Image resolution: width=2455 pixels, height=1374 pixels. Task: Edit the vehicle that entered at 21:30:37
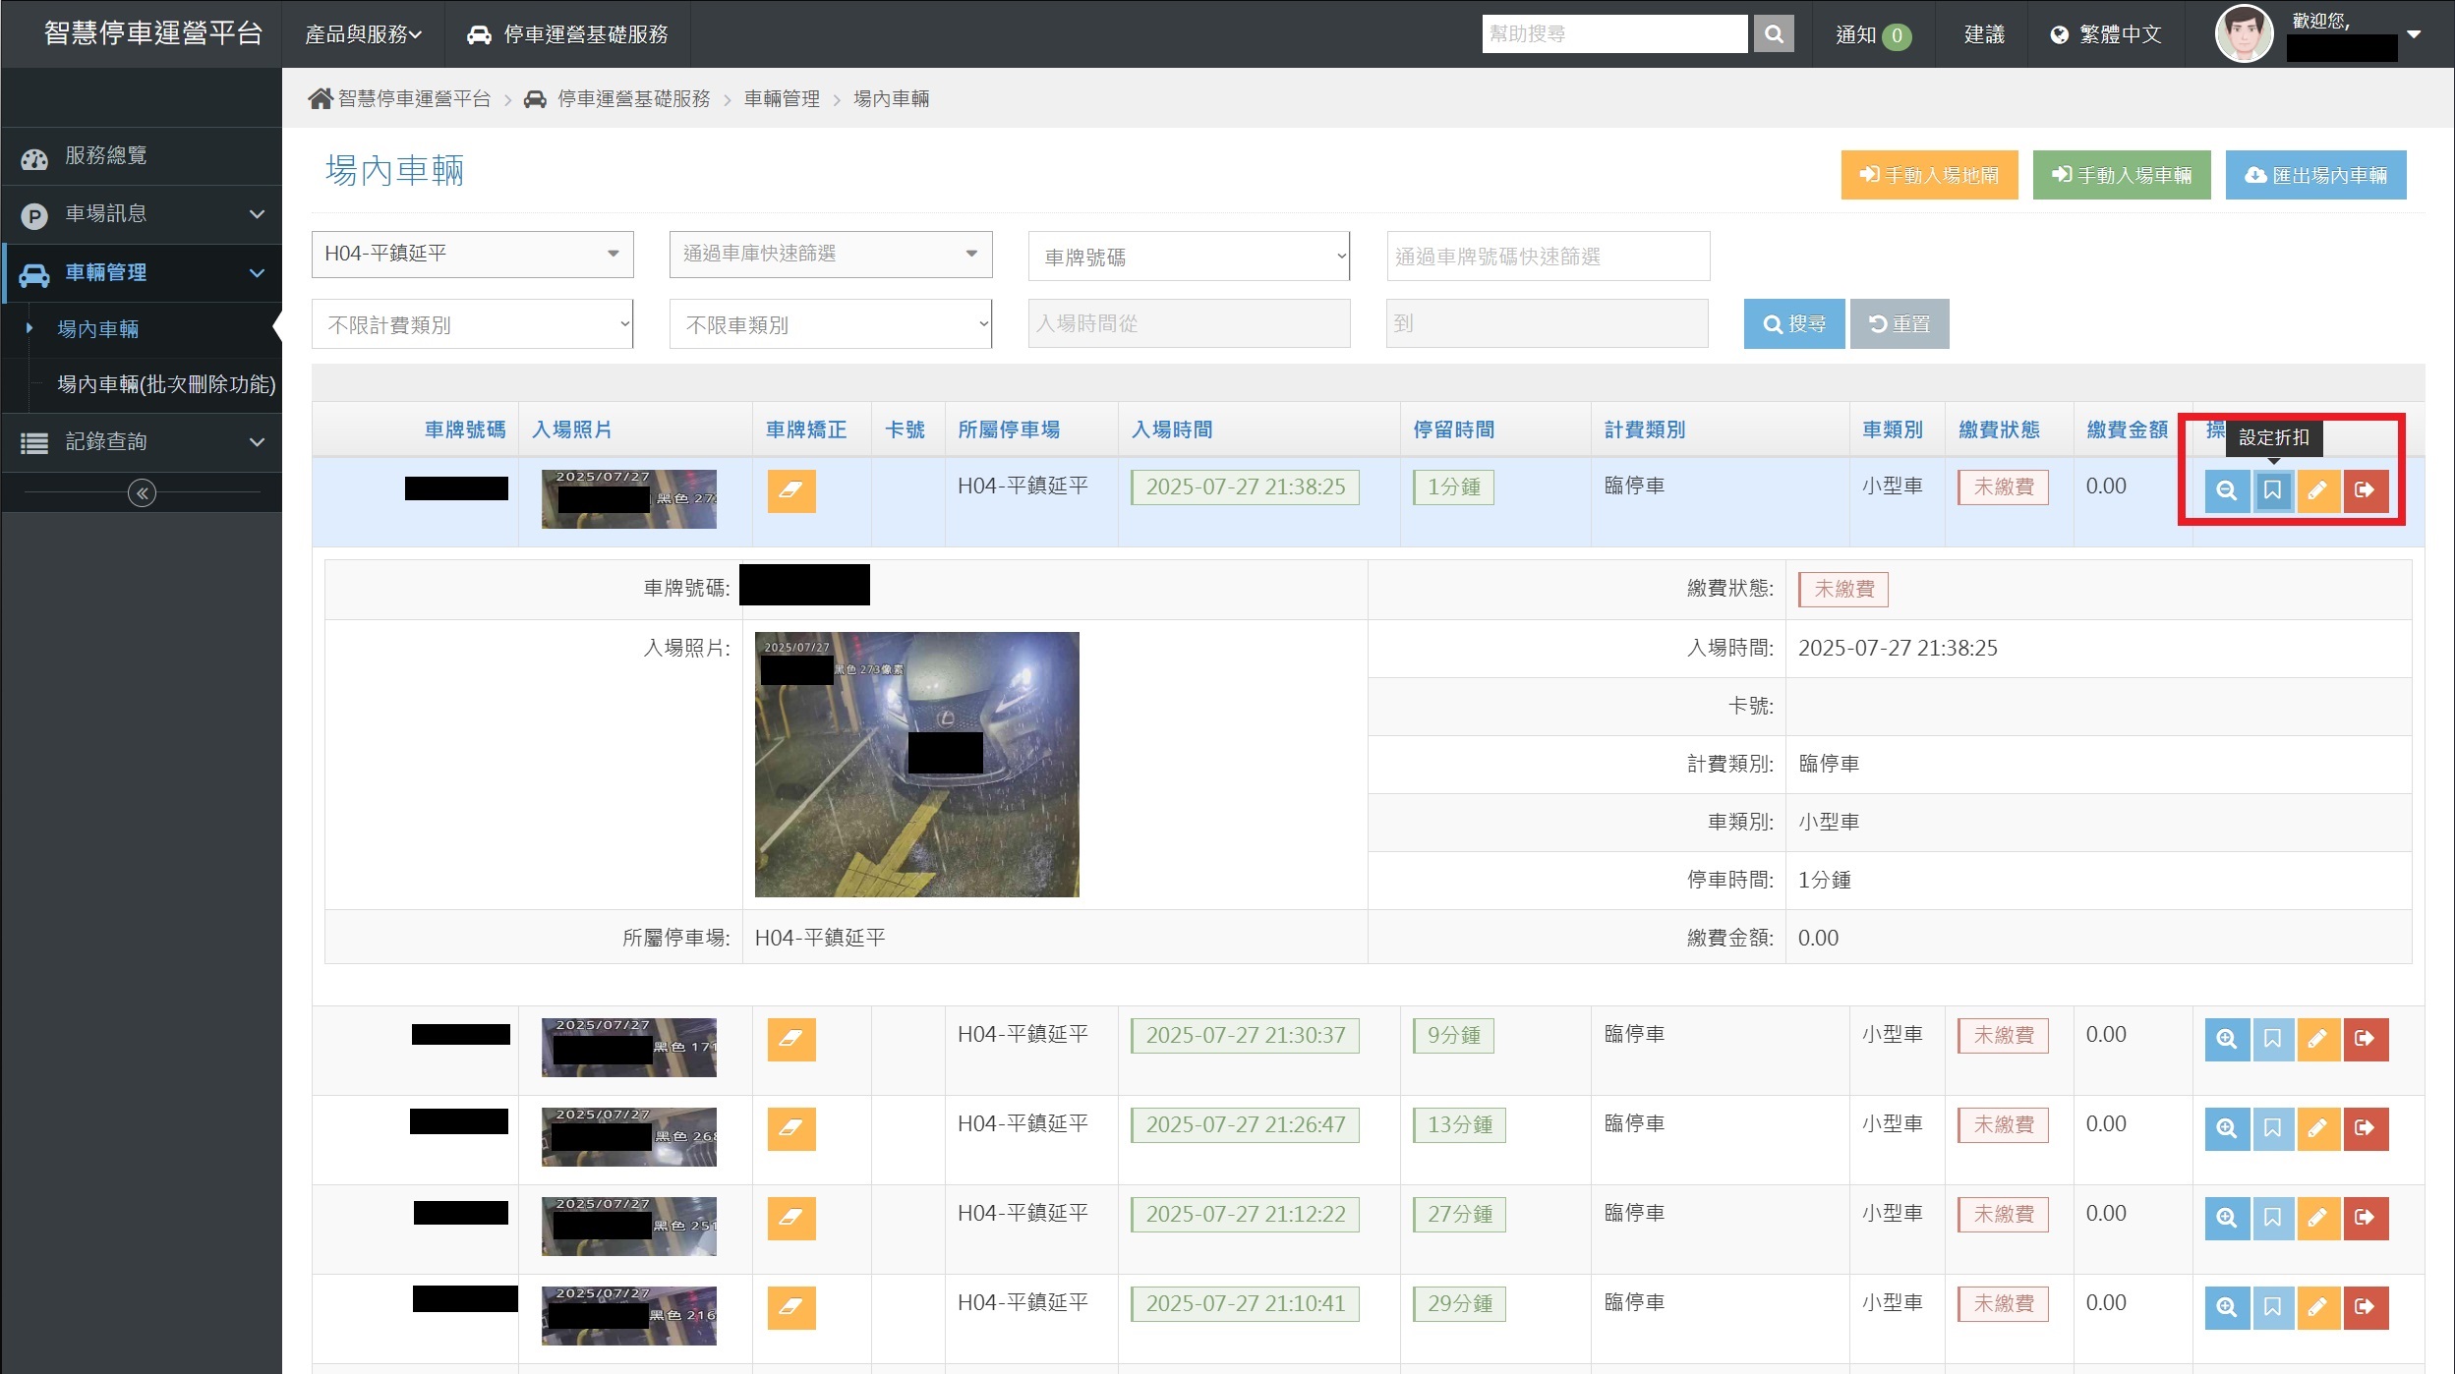(2317, 1039)
